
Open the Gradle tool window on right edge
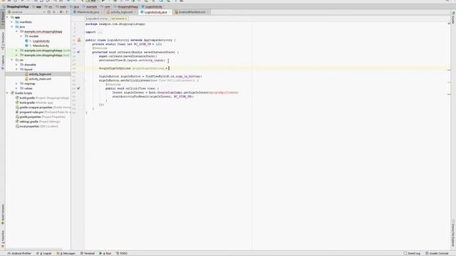[x=453, y=17]
